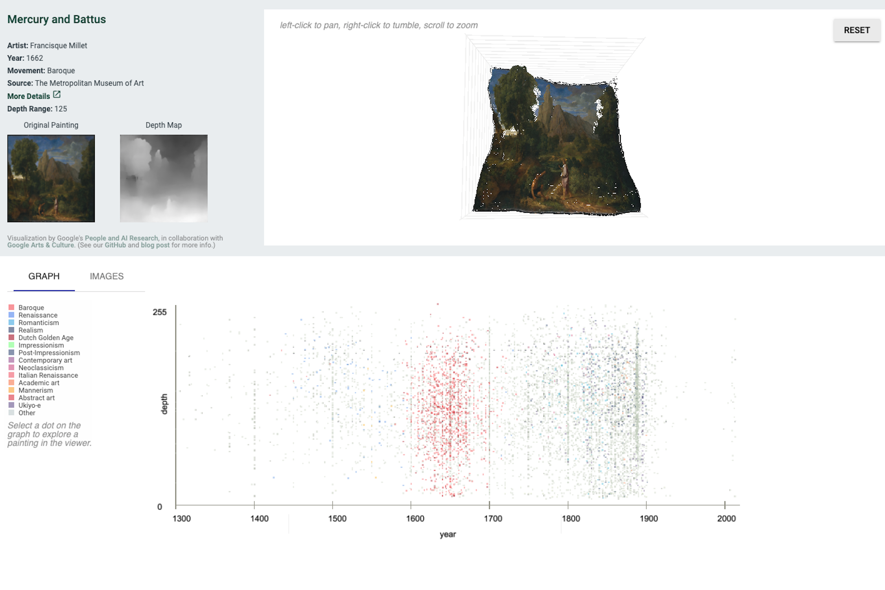Switch to the IMAGES tab
The height and width of the screenshot is (590, 885).
tap(107, 276)
